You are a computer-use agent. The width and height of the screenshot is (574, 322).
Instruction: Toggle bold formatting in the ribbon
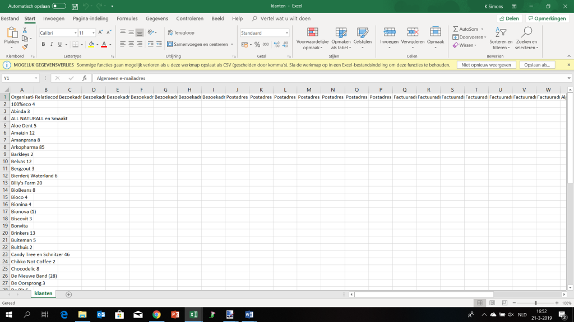(43, 44)
